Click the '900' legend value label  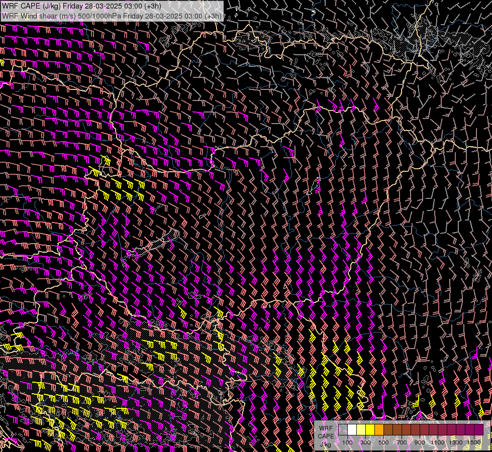(x=420, y=442)
